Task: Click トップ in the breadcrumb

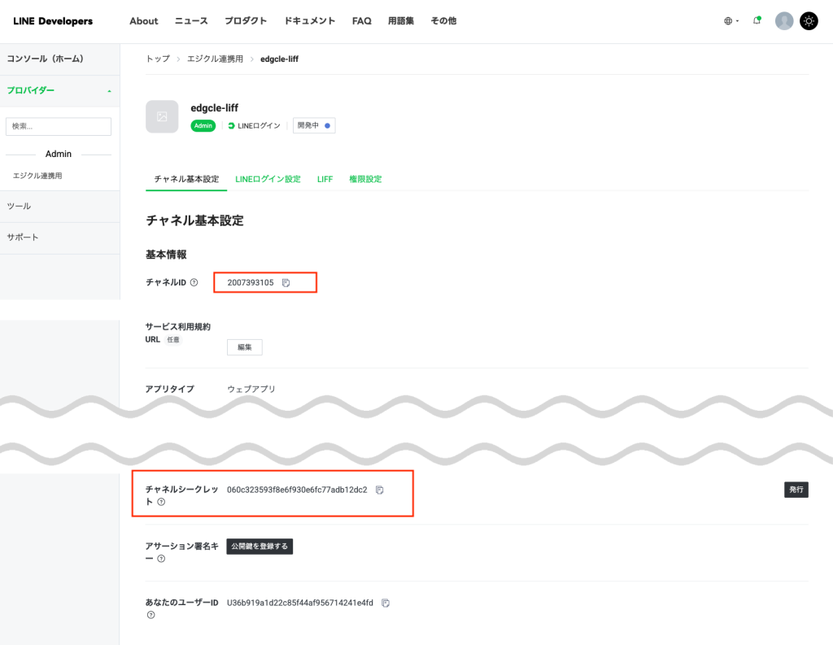Action: 158,59
